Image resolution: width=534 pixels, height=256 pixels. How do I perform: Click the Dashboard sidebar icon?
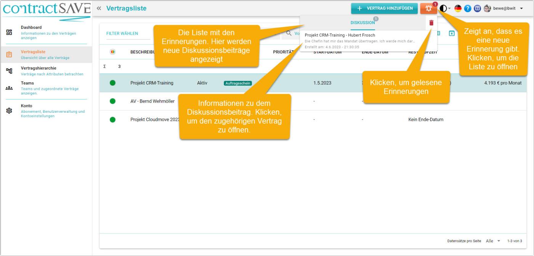(x=9, y=32)
